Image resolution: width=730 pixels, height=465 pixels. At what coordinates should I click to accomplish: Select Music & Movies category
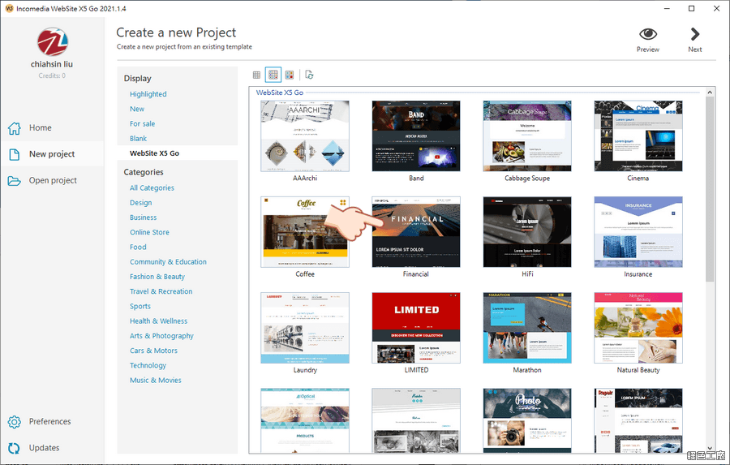pos(156,381)
